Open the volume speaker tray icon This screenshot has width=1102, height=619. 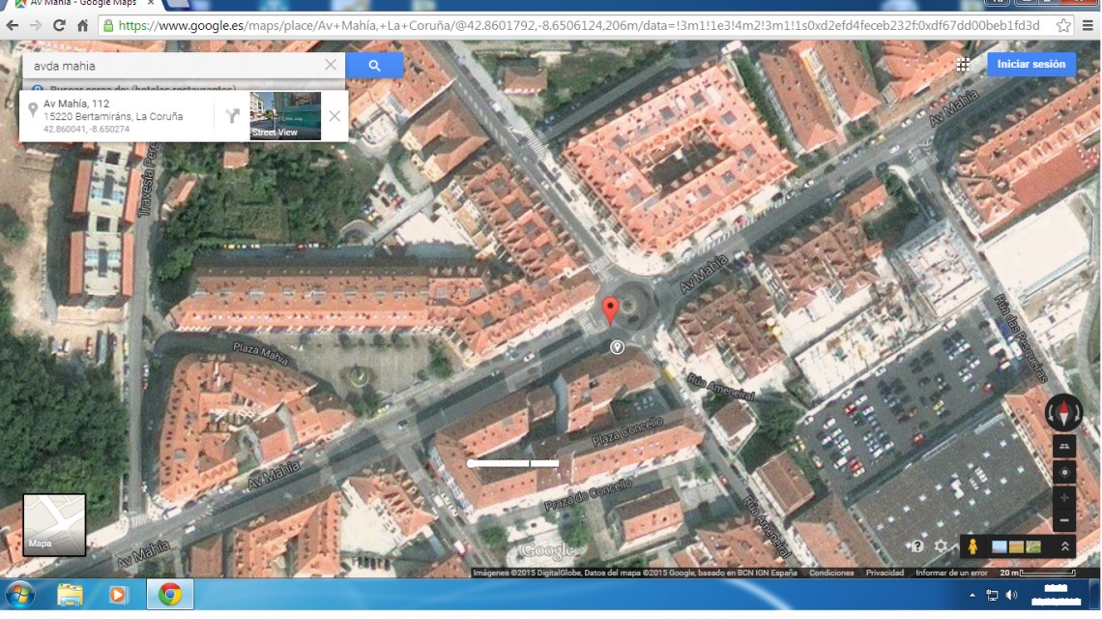point(1011,595)
